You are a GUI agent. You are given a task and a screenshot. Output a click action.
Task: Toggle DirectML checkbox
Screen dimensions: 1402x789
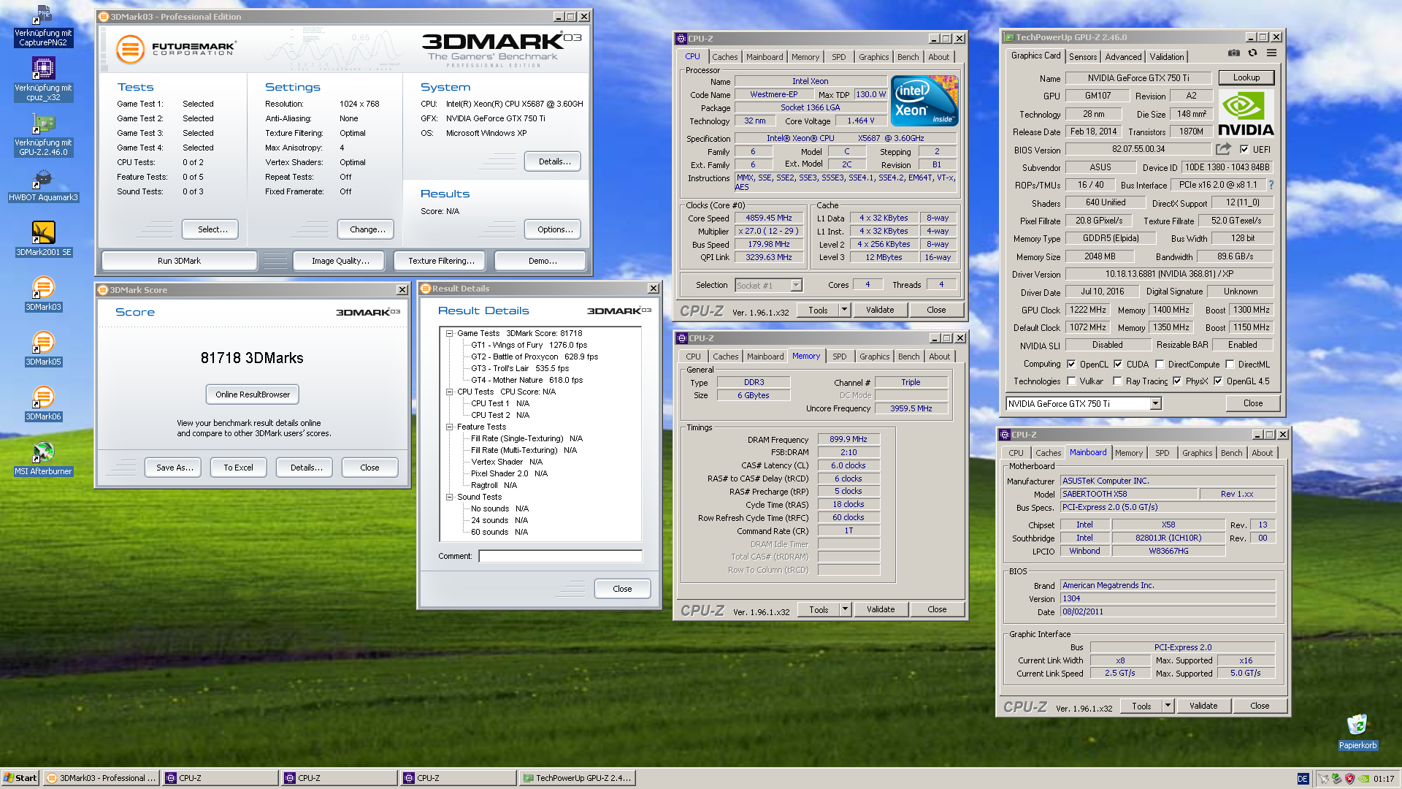click(x=1230, y=364)
